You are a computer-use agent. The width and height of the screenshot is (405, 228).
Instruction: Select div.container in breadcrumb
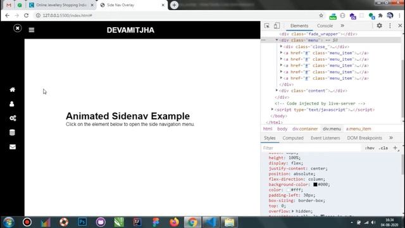(x=305, y=129)
